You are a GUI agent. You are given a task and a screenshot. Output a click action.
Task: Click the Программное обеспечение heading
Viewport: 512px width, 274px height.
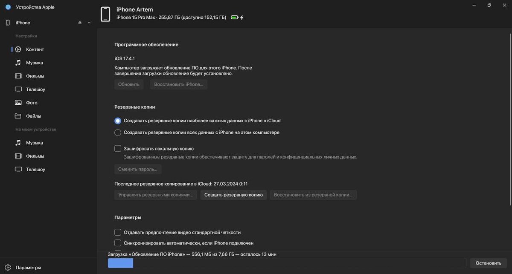(x=146, y=44)
